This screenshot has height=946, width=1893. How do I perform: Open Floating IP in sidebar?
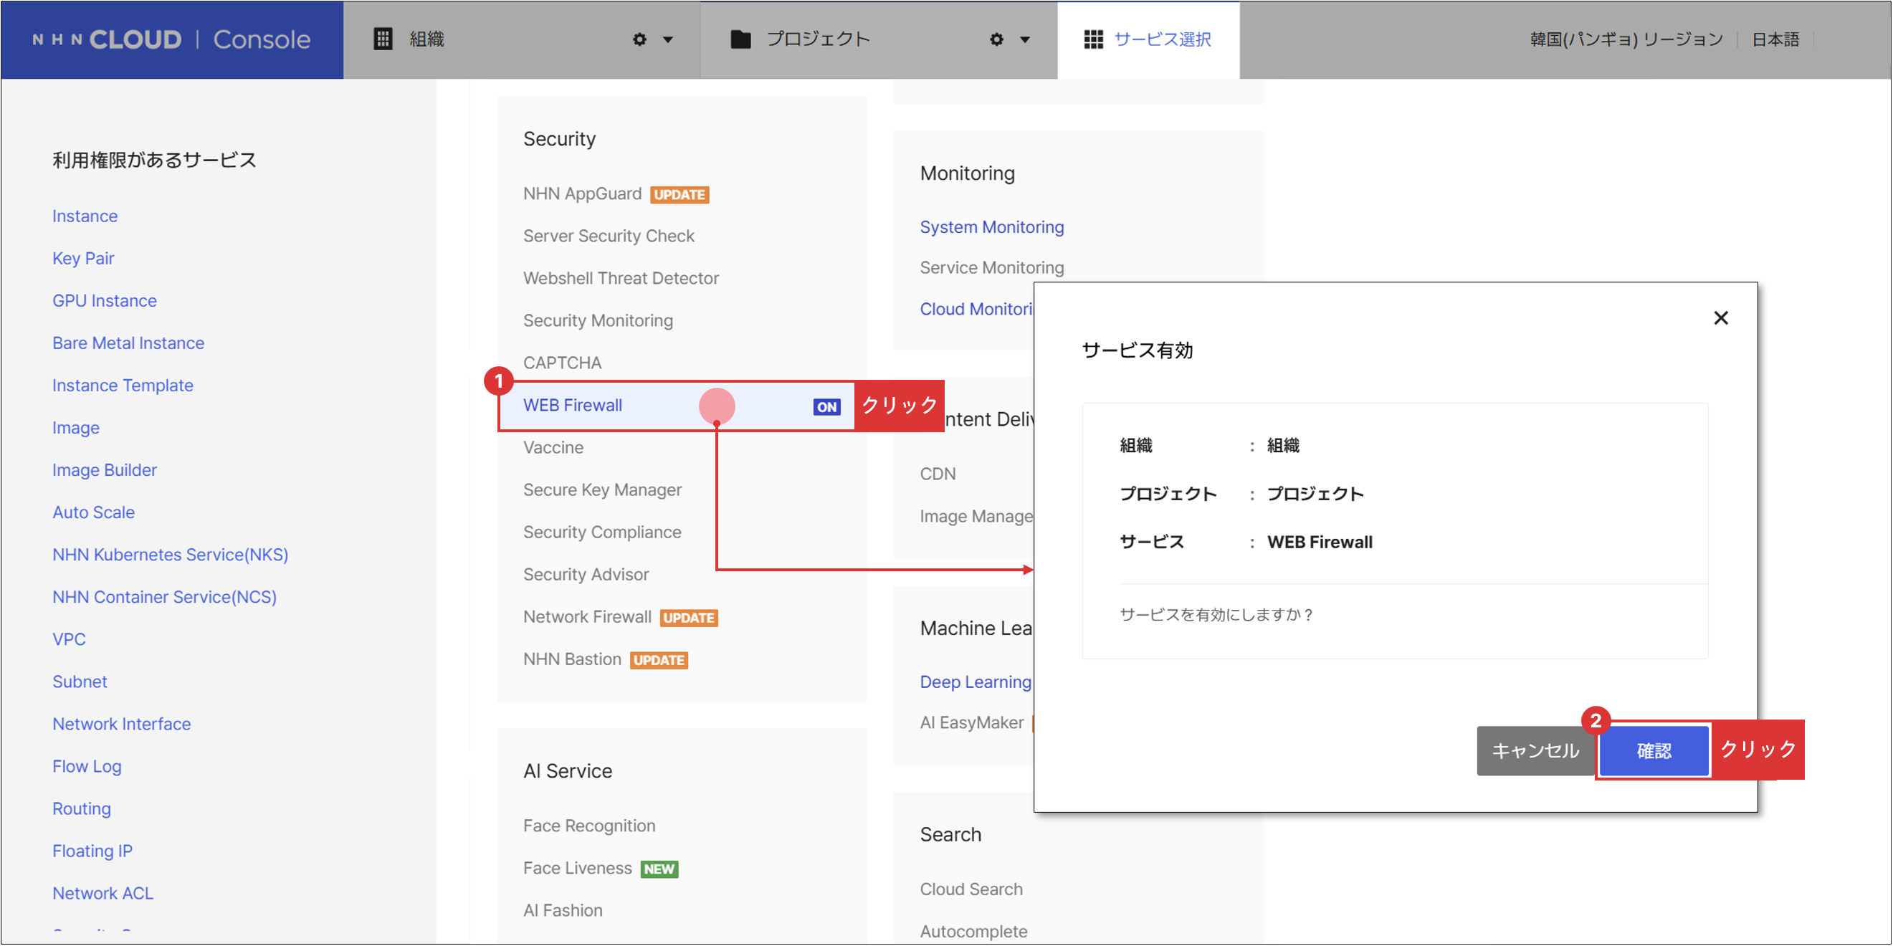tap(92, 851)
